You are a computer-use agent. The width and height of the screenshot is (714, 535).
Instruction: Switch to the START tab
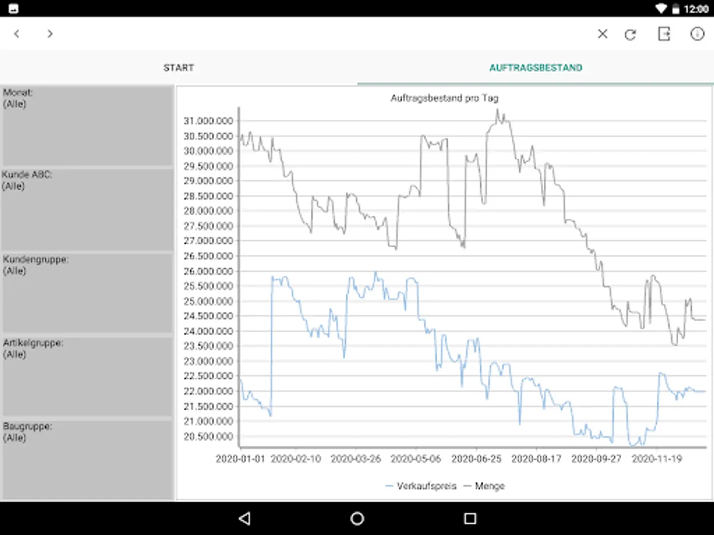pyautogui.click(x=178, y=68)
